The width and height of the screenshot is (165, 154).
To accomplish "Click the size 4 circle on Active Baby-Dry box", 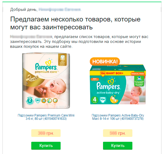I will 95,99.
